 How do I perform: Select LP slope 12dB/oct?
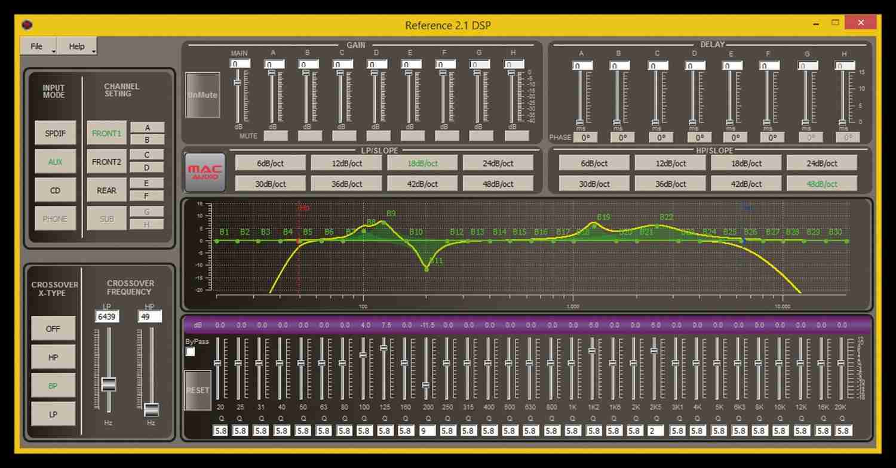[346, 163]
